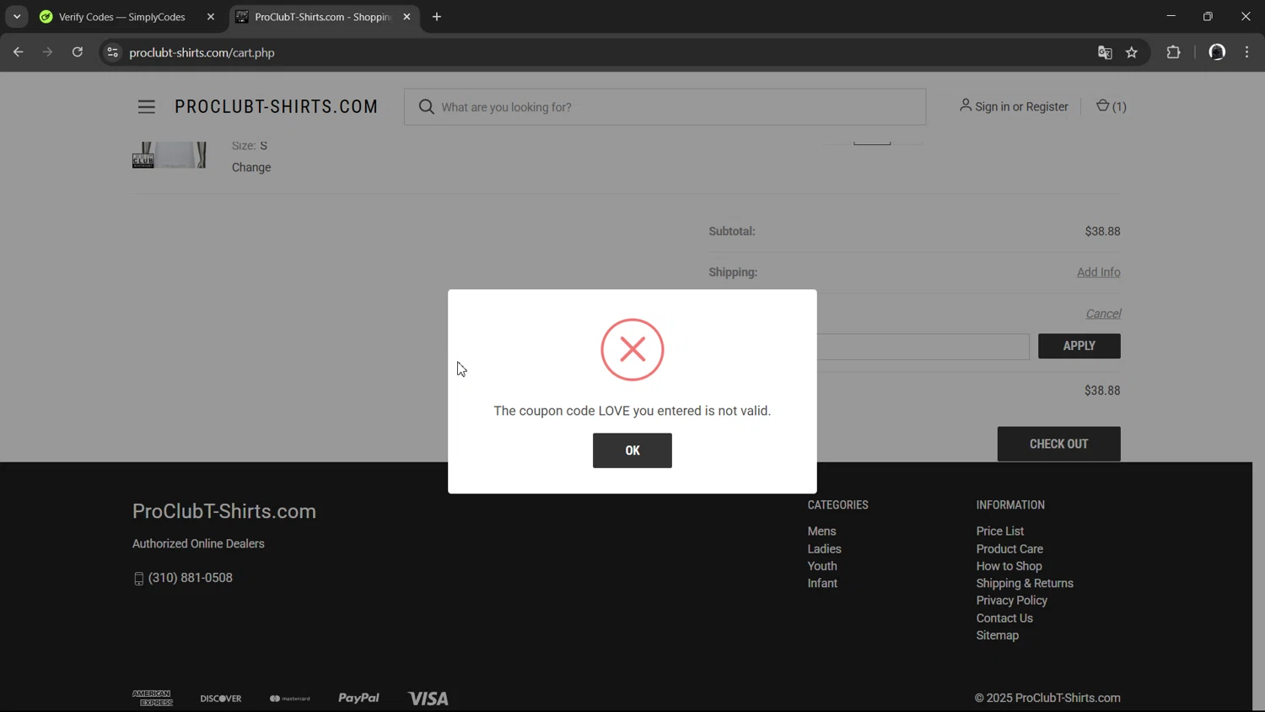Open the Chrome three-dot menu
Screen dimensions: 1265x712
[1247, 52]
